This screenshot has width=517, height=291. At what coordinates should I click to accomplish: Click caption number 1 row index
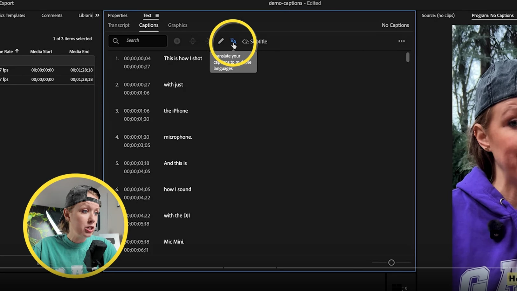(x=117, y=59)
